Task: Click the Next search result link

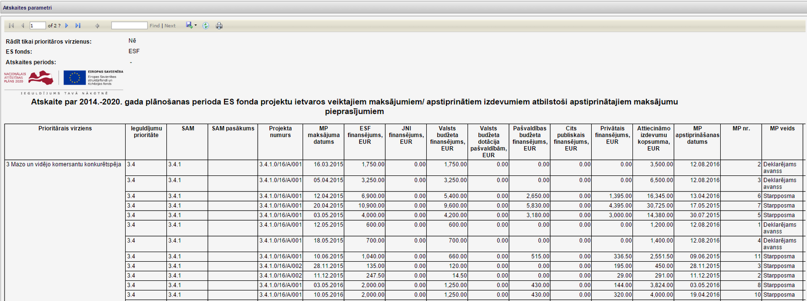Action: point(170,26)
